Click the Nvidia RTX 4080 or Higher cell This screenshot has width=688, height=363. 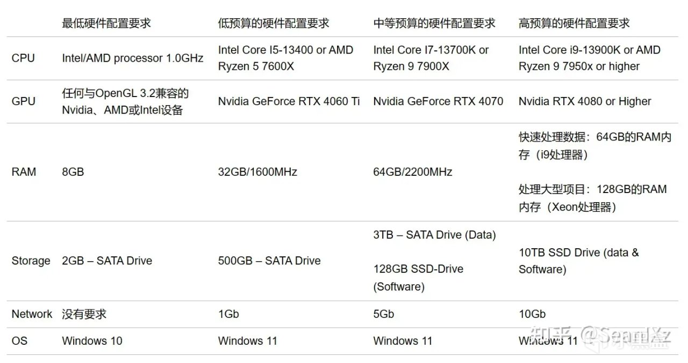coord(585,101)
